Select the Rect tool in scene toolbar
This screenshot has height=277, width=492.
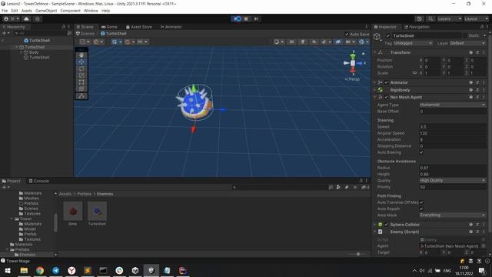[81, 82]
